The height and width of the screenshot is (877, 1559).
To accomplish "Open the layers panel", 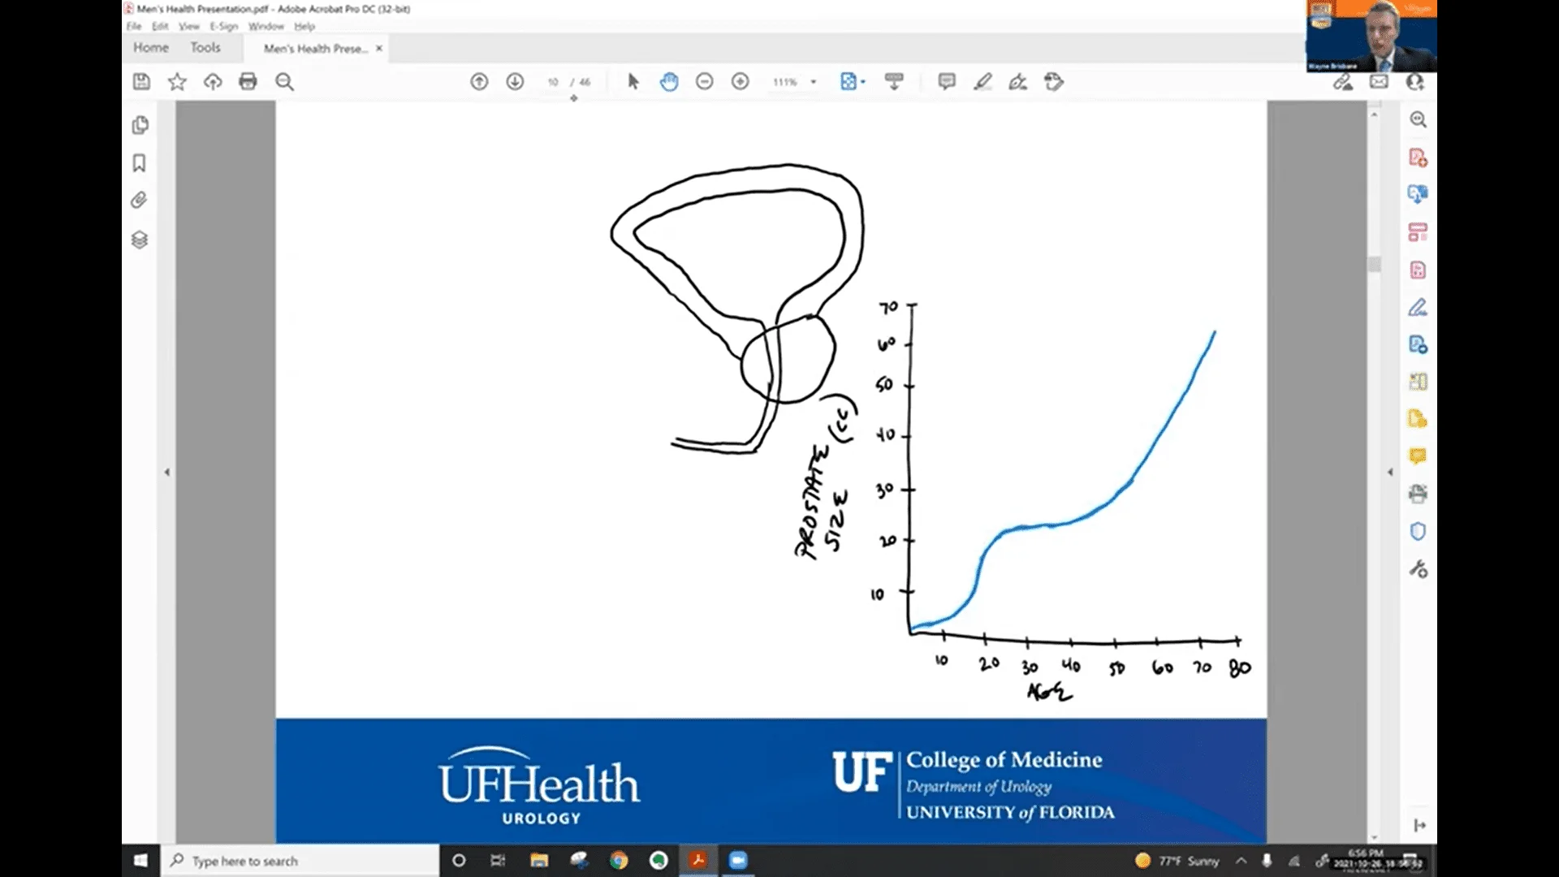I will tap(140, 240).
